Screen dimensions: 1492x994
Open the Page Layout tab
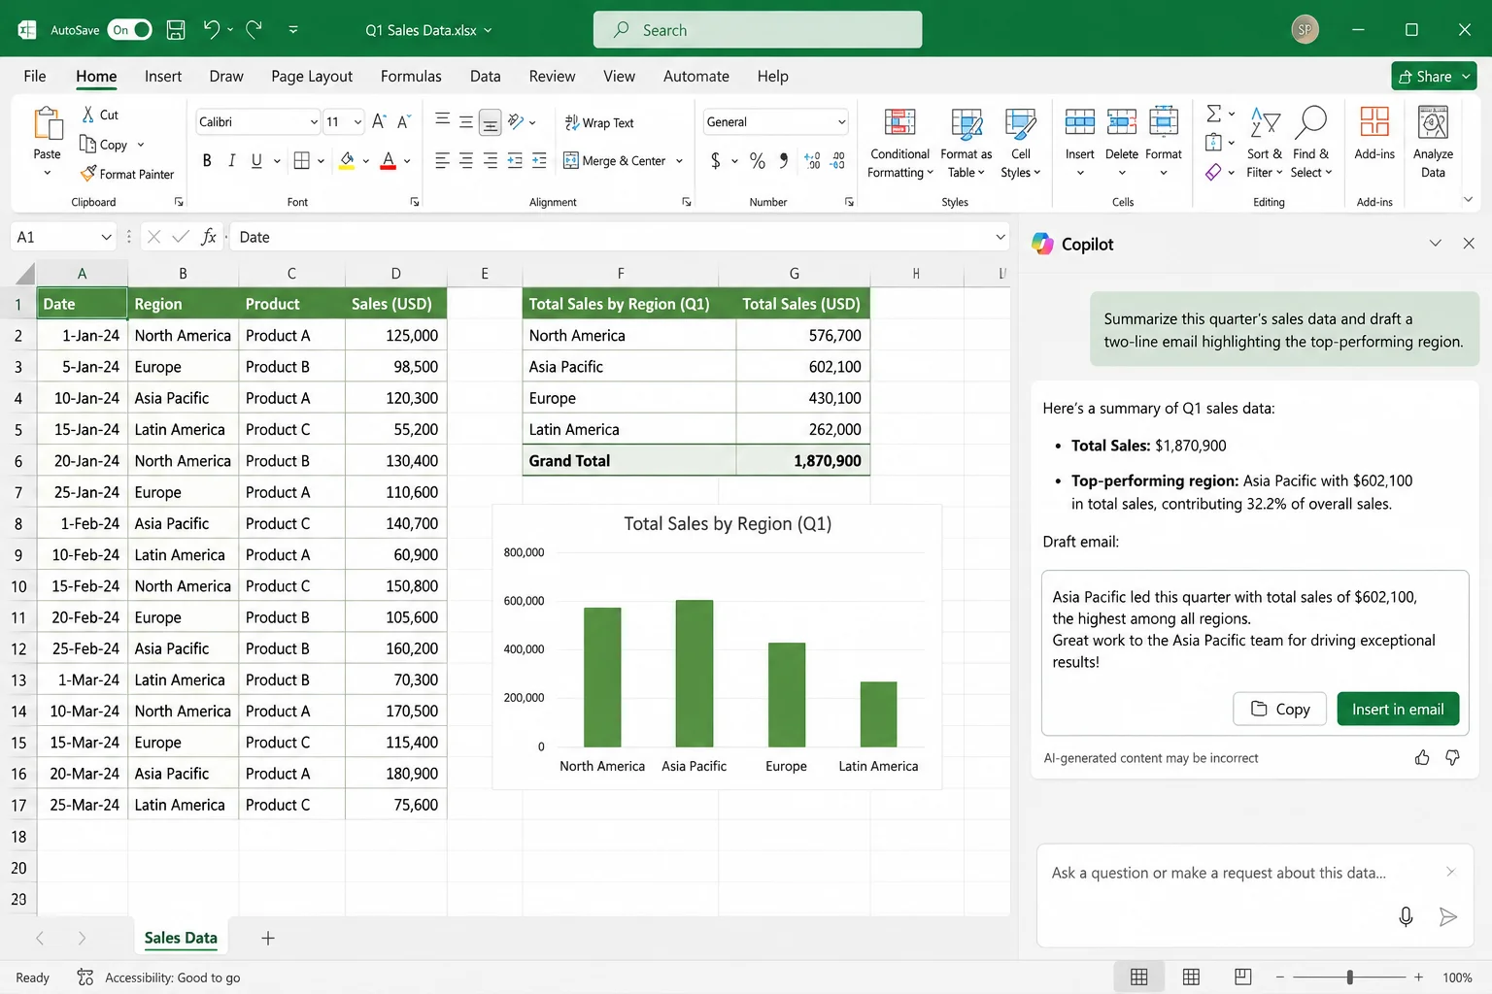coord(312,76)
